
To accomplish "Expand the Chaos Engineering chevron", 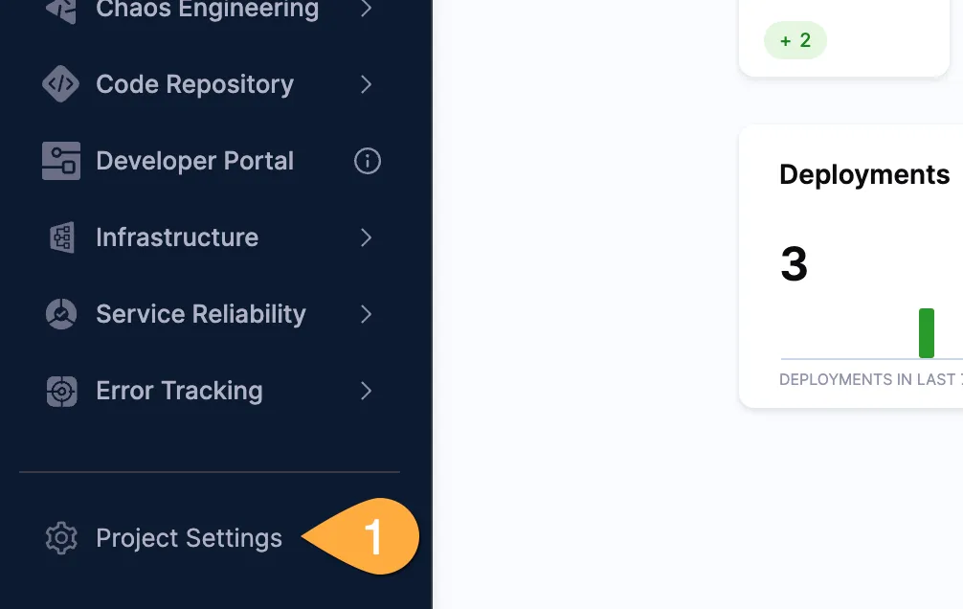I will pyautogui.click(x=366, y=10).
